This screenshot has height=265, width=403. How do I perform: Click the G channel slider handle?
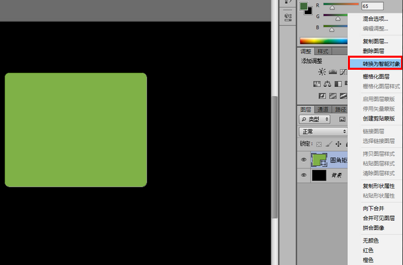tap(338, 19)
